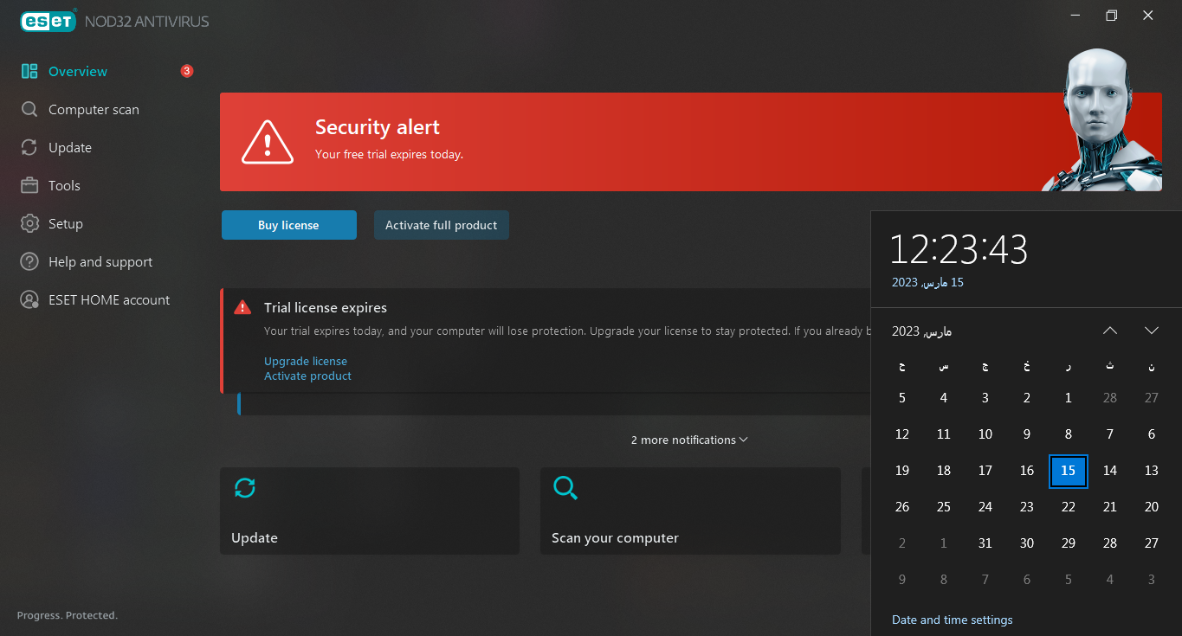
Task: Click the Security alert warning triangle icon
Action: (x=268, y=141)
